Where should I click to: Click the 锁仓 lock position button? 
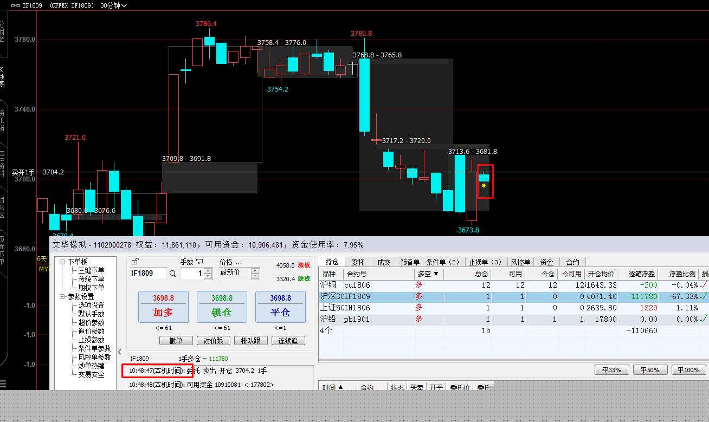pyautogui.click(x=222, y=307)
